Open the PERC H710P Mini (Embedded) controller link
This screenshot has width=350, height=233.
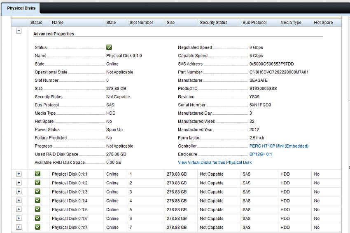click(x=279, y=146)
